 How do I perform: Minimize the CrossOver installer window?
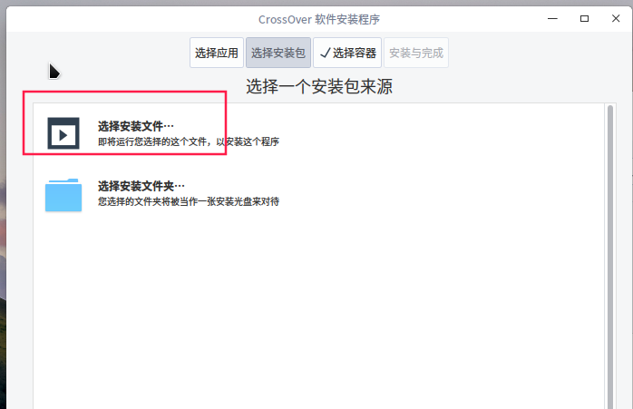(x=552, y=18)
